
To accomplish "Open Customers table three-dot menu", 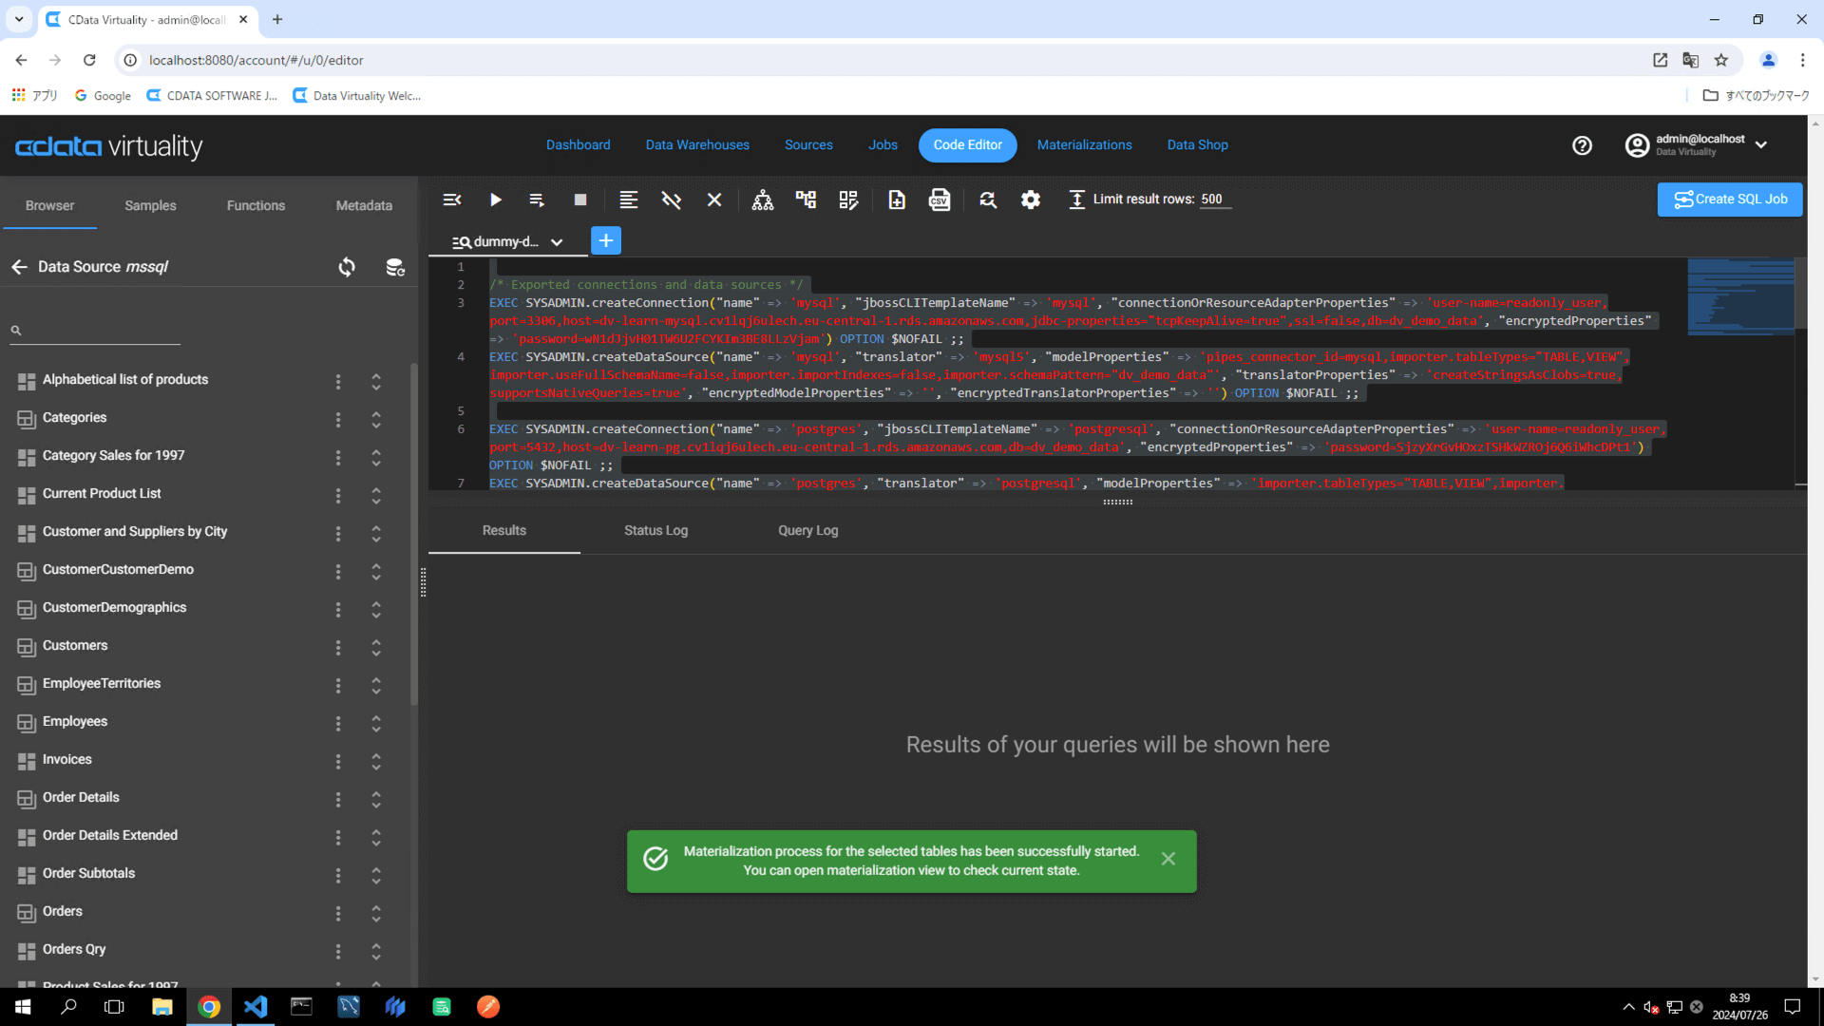I will (x=338, y=647).
